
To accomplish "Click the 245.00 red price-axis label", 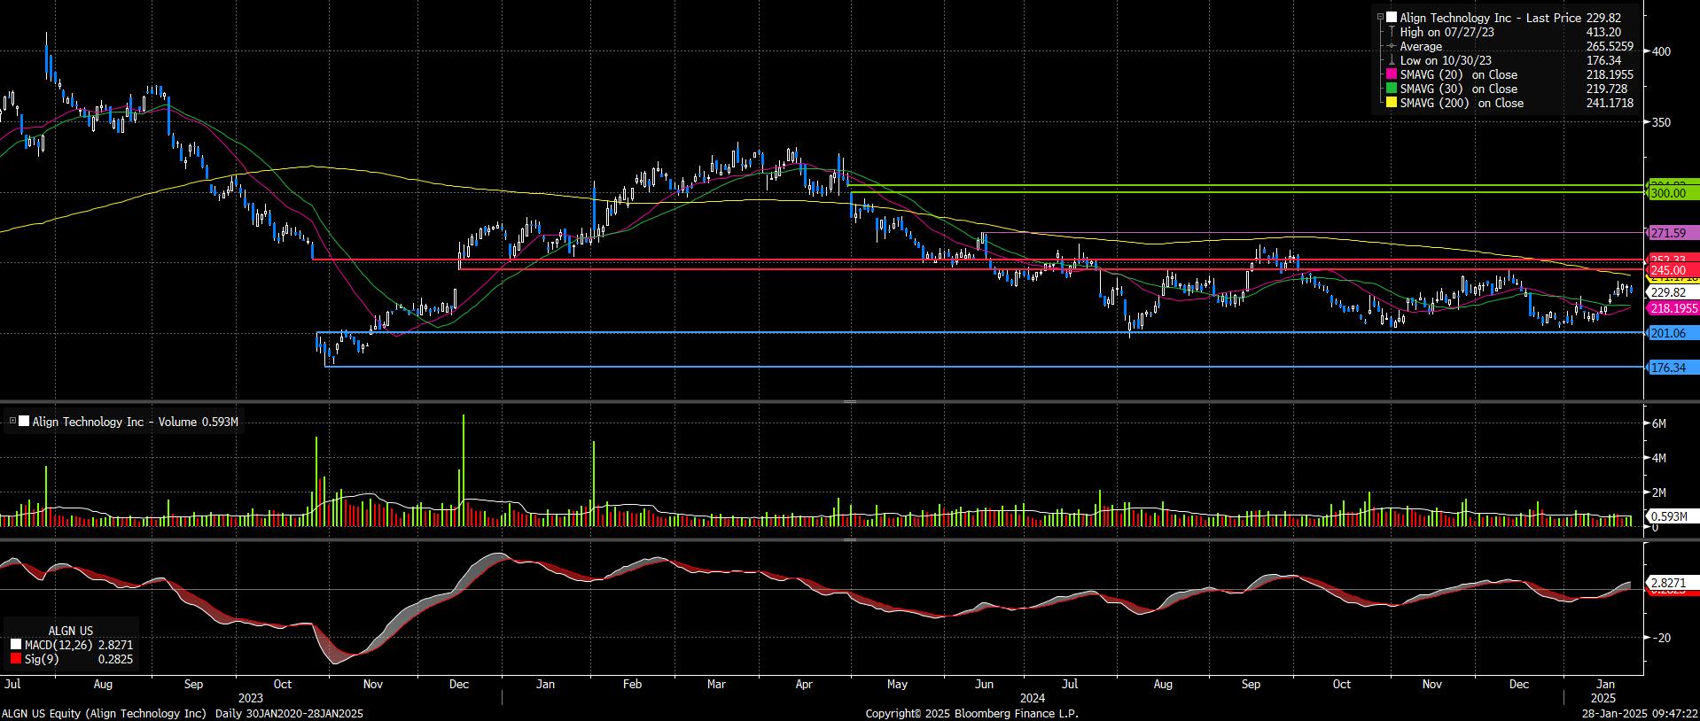I will (x=1673, y=270).
